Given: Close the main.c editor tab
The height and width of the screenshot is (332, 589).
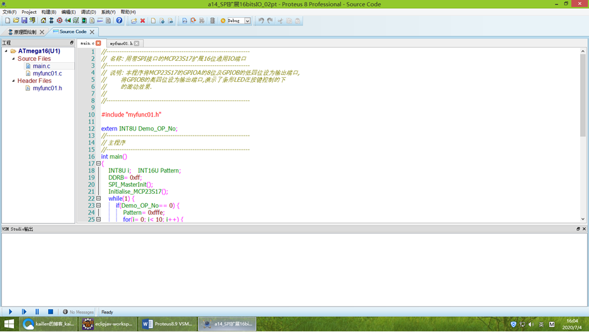Looking at the screenshot, I should 99,43.
